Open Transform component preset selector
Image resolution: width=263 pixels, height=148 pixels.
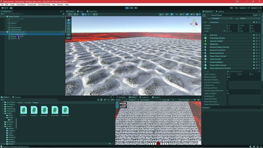tap(256, 22)
